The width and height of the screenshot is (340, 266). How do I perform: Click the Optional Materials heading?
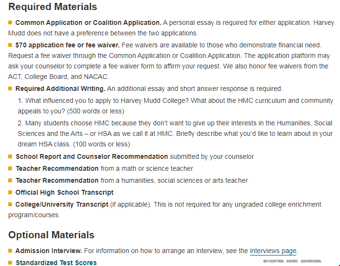pyautogui.click(x=51, y=235)
